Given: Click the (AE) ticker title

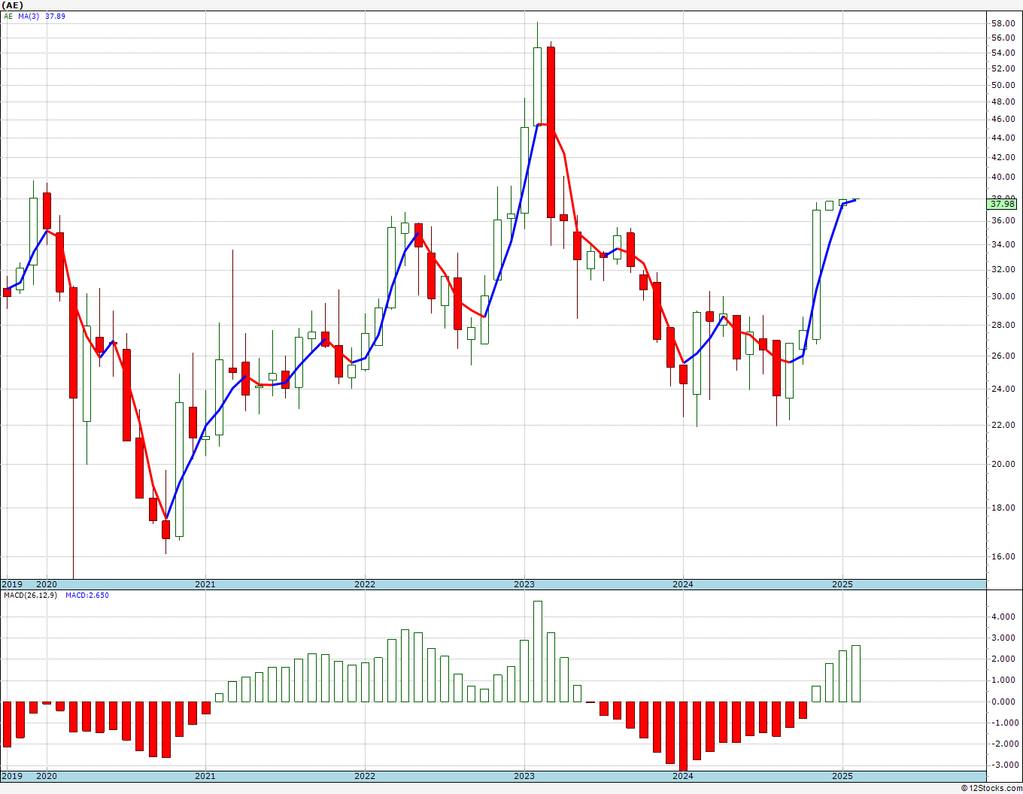Looking at the screenshot, I should point(13,5).
